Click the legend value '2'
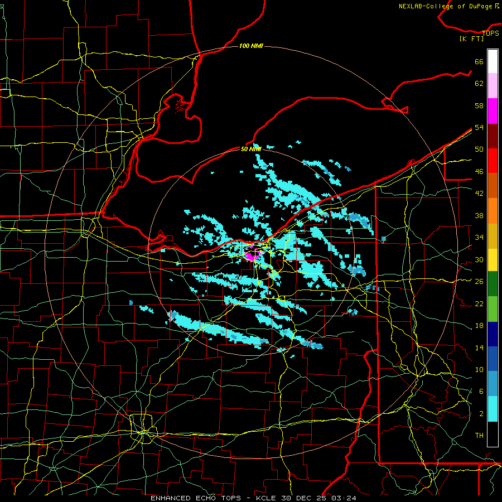502x502 pixels. point(481,414)
